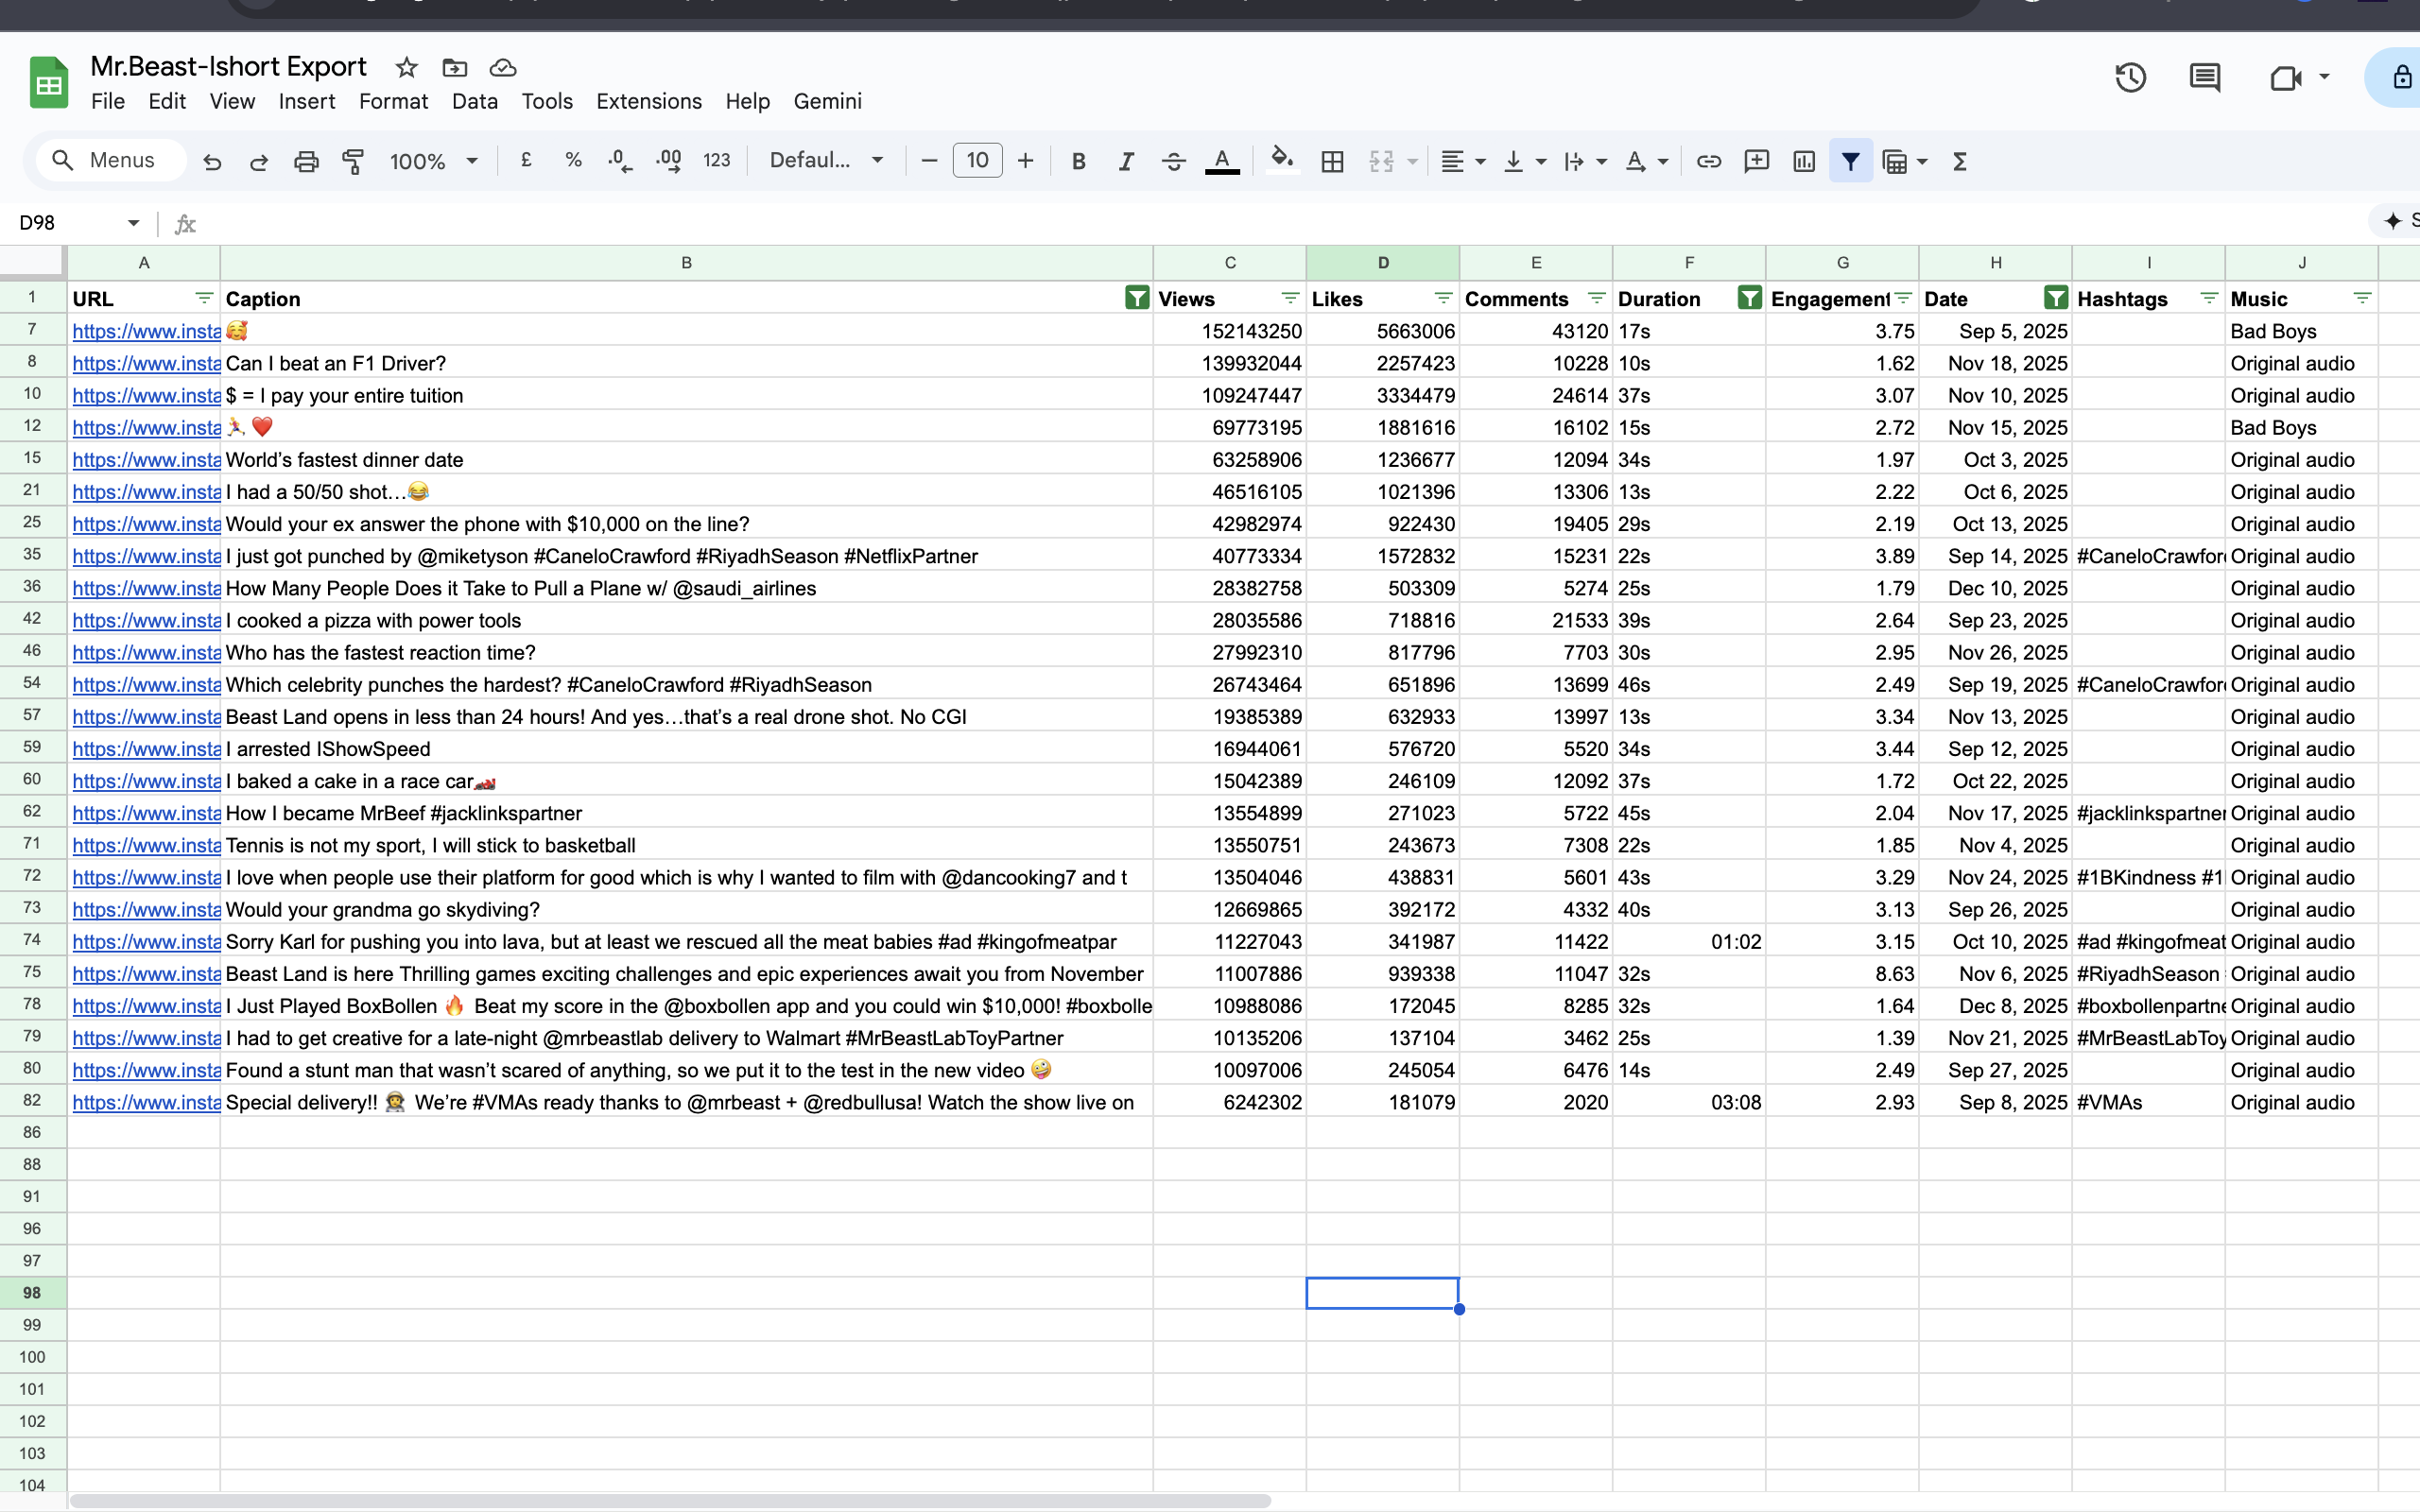Open the borders tool

click(1332, 161)
